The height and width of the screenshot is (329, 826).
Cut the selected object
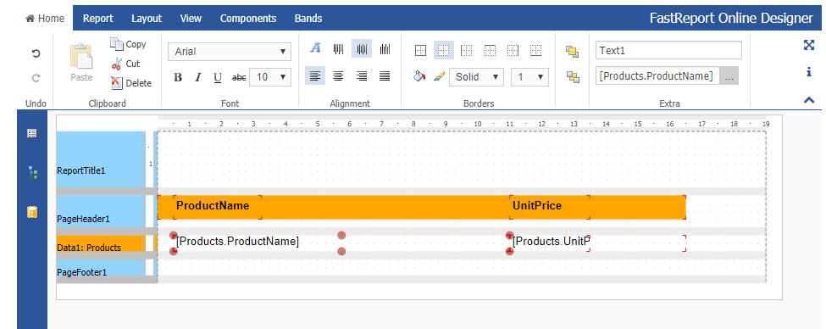[125, 64]
